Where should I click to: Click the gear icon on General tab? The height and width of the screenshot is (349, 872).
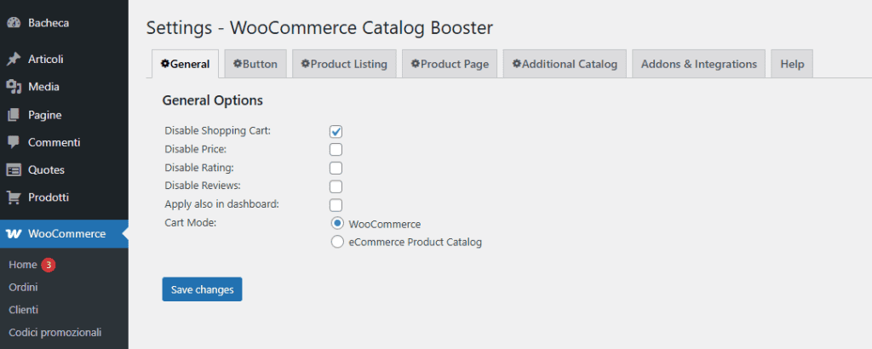(x=165, y=64)
